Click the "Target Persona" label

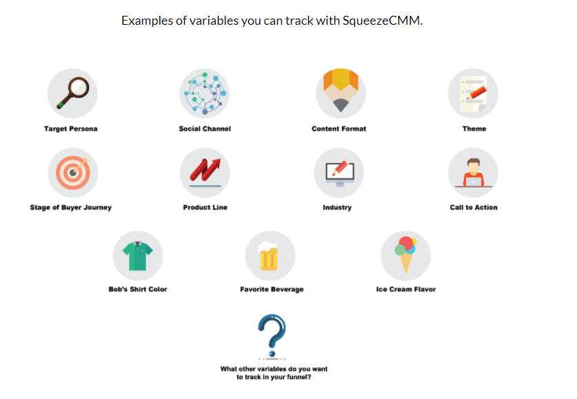[x=71, y=129]
